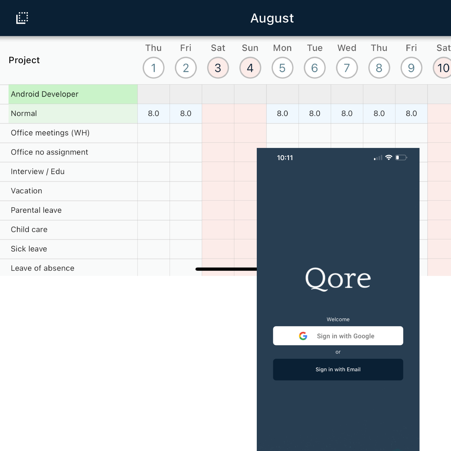Edit Normal hours for Tuesday the 6th

(x=315, y=114)
